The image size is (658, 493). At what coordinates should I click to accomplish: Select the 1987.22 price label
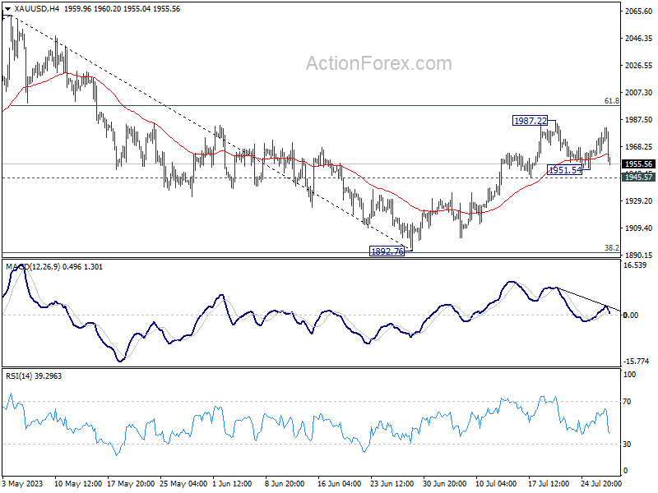[x=531, y=121]
